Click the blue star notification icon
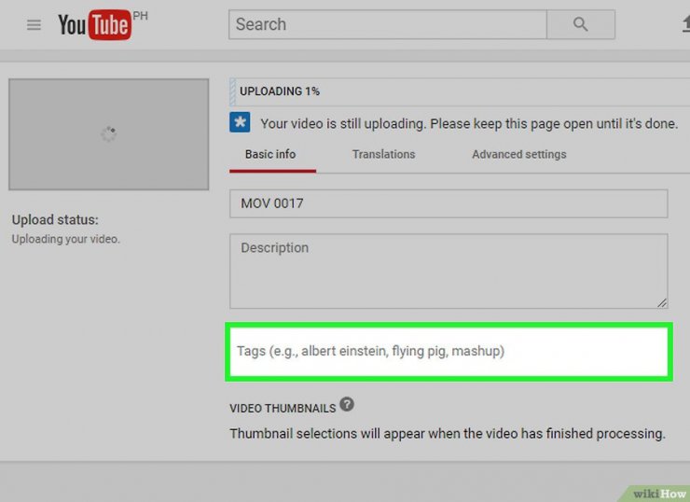 coord(240,123)
